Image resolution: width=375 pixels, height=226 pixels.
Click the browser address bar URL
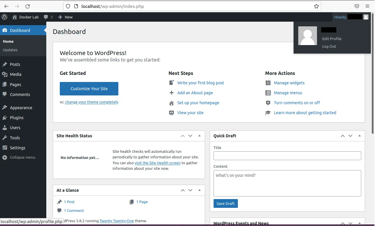pos(112,6)
